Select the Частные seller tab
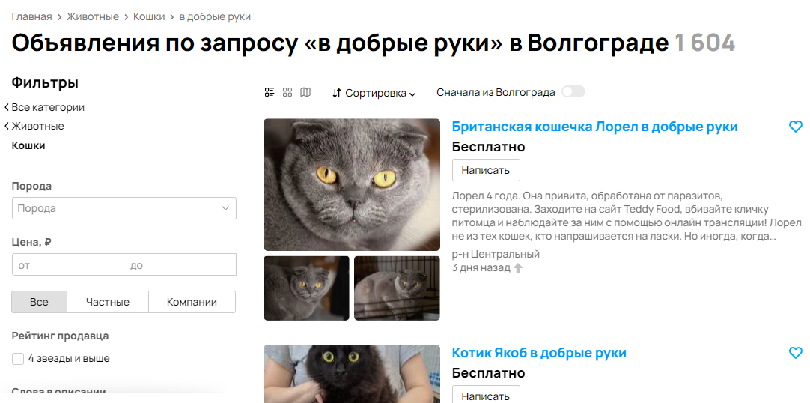810x403 pixels. pos(108,302)
